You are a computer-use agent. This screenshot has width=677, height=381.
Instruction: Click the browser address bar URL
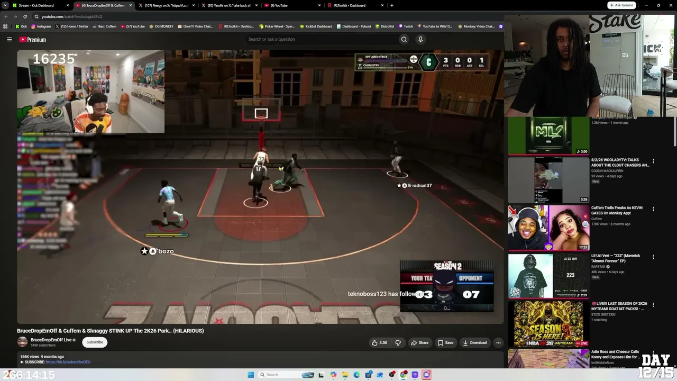tap(72, 16)
